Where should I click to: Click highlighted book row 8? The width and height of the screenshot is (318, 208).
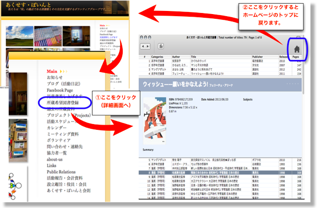[x=220, y=173]
